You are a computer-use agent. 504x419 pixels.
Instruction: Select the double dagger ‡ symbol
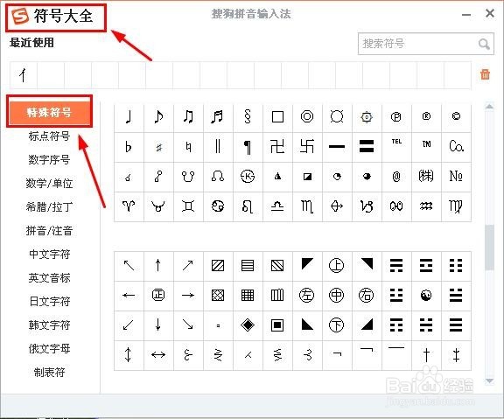click(x=456, y=355)
